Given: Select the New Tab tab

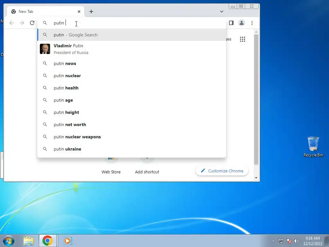Looking at the screenshot, I should point(46,12).
